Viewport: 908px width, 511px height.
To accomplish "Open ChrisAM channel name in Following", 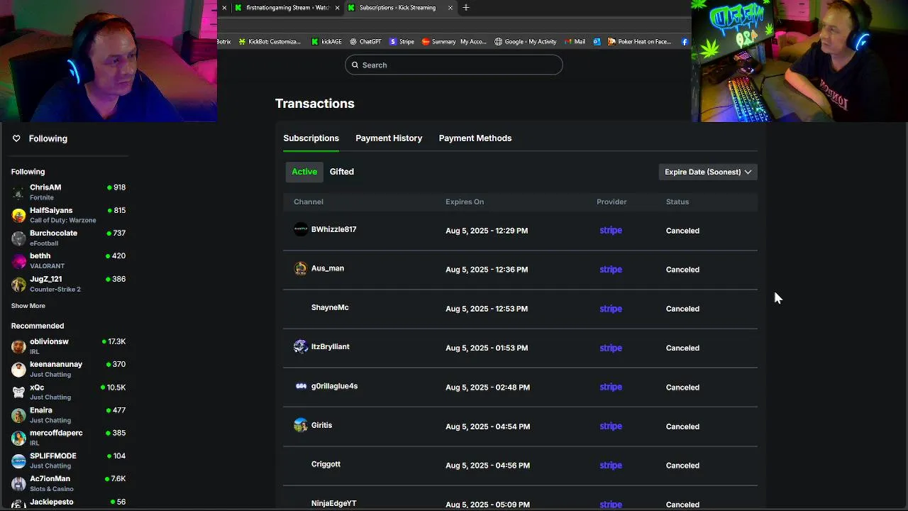I will pyautogui.click(x=45, y=187).
